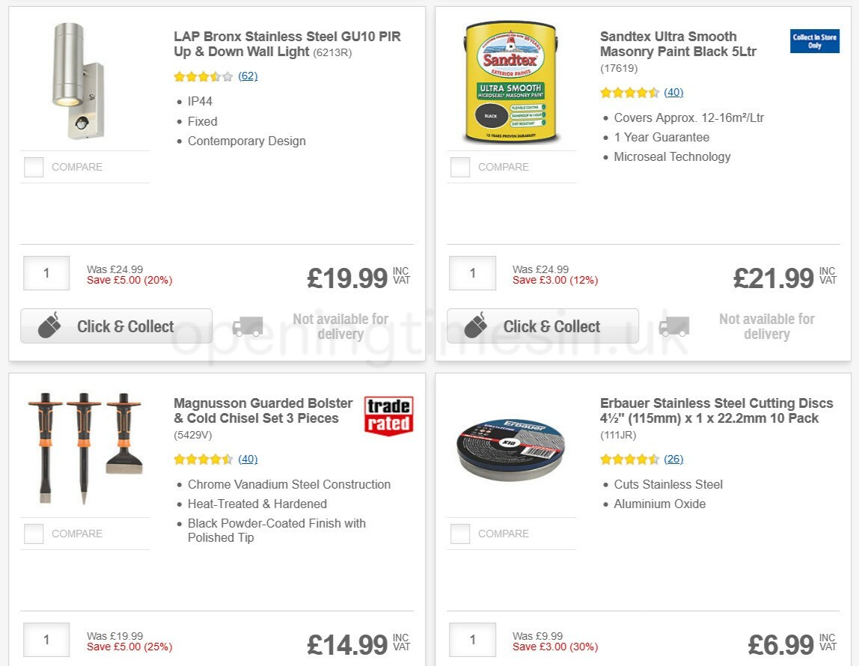Tick the compare checkbox on the Magnusson chisel set
Viewport: 859px width, 666px height.
(34, 534)
